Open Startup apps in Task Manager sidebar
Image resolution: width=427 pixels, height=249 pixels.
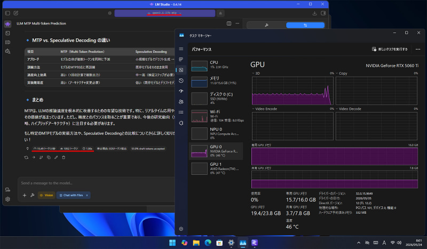pos(181,91)
